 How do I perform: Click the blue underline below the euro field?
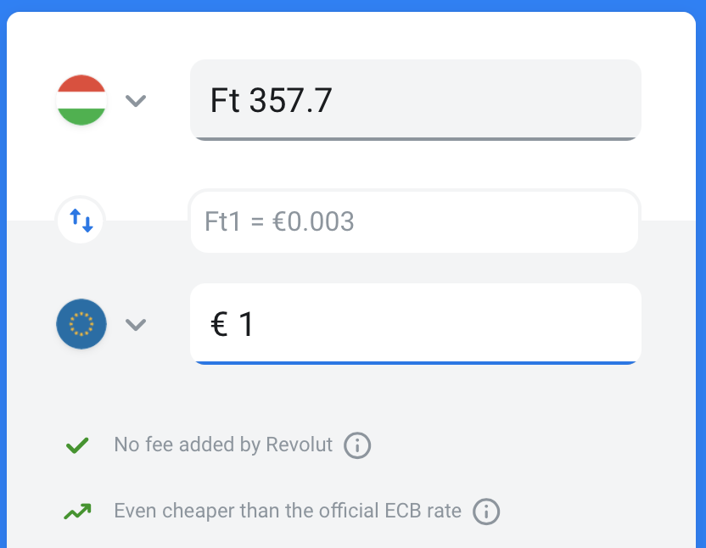click(x=415, y=362)
